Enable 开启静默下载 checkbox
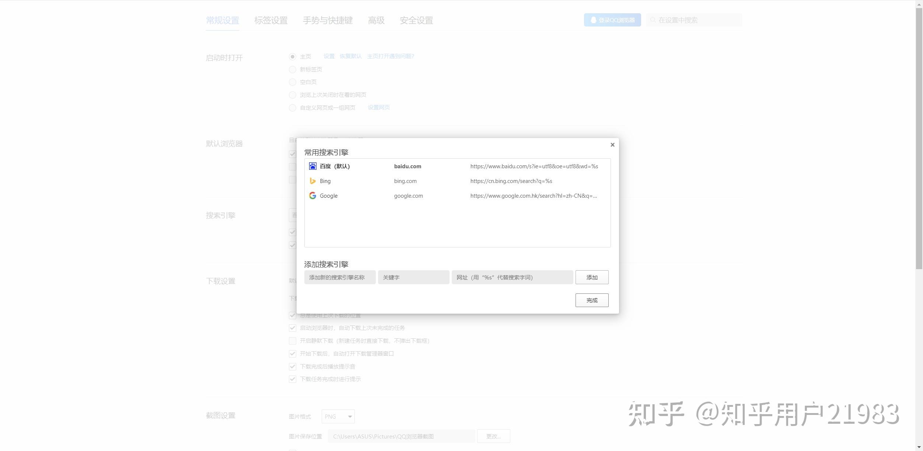 point(293,341)
